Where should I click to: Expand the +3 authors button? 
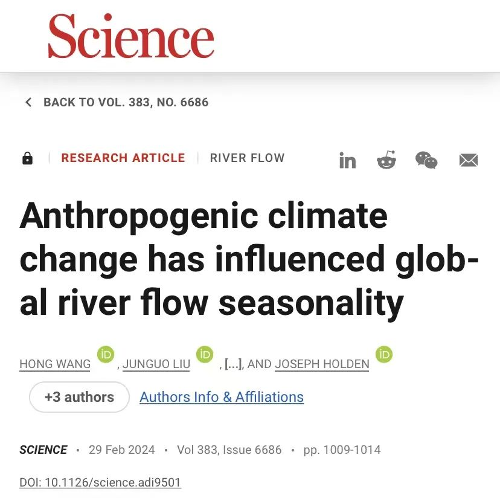79,397
